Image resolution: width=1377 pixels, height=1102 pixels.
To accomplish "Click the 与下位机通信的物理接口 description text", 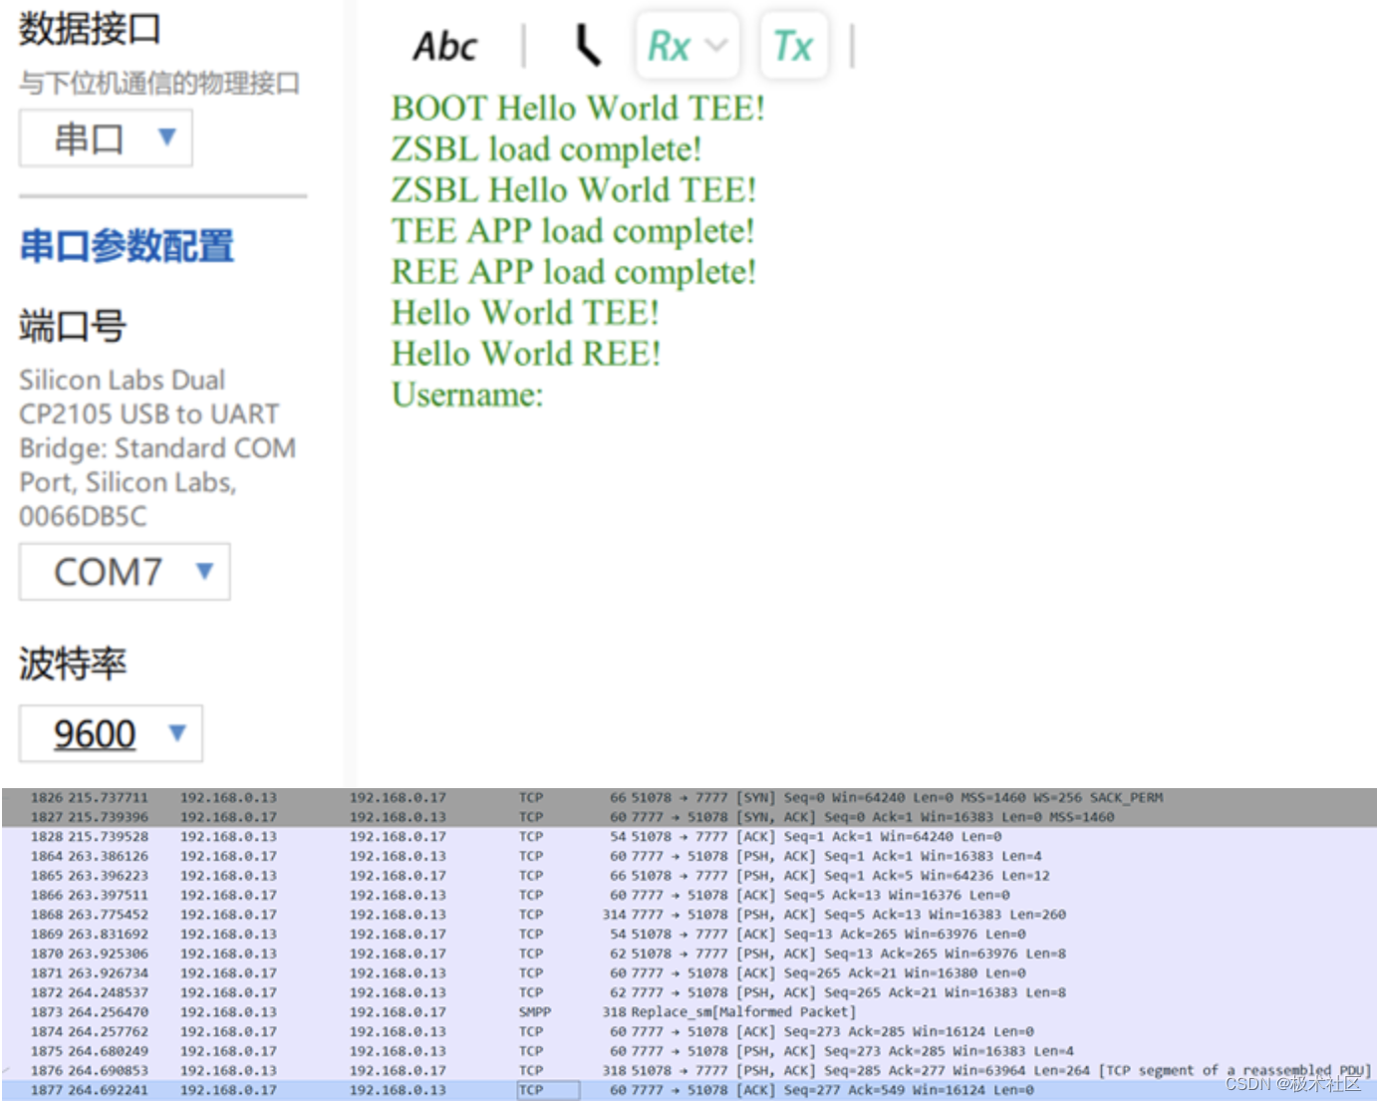I will coord(159,83).
